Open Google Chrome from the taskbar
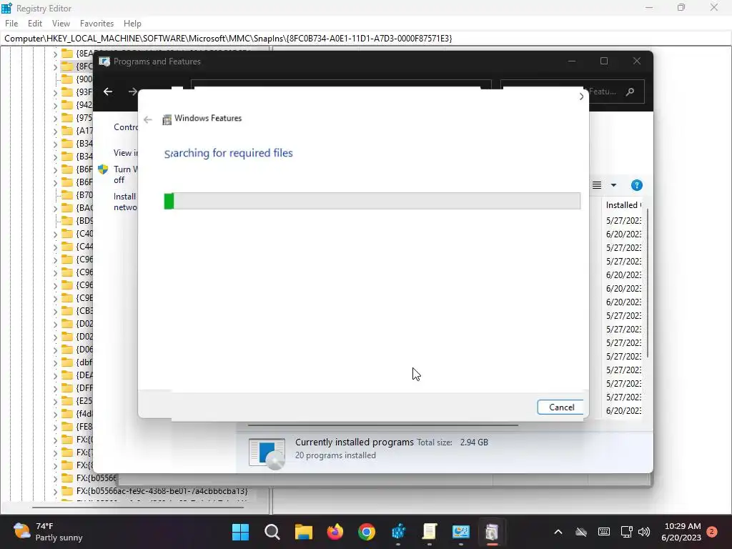Screen dimensions: 732x549 tap(367, 532)
